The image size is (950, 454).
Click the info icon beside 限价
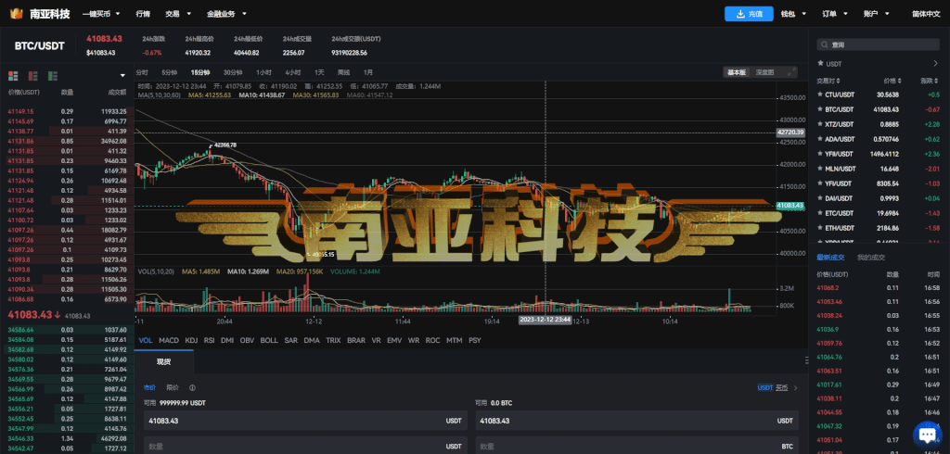pyautogui.click(x=192, y=387)
